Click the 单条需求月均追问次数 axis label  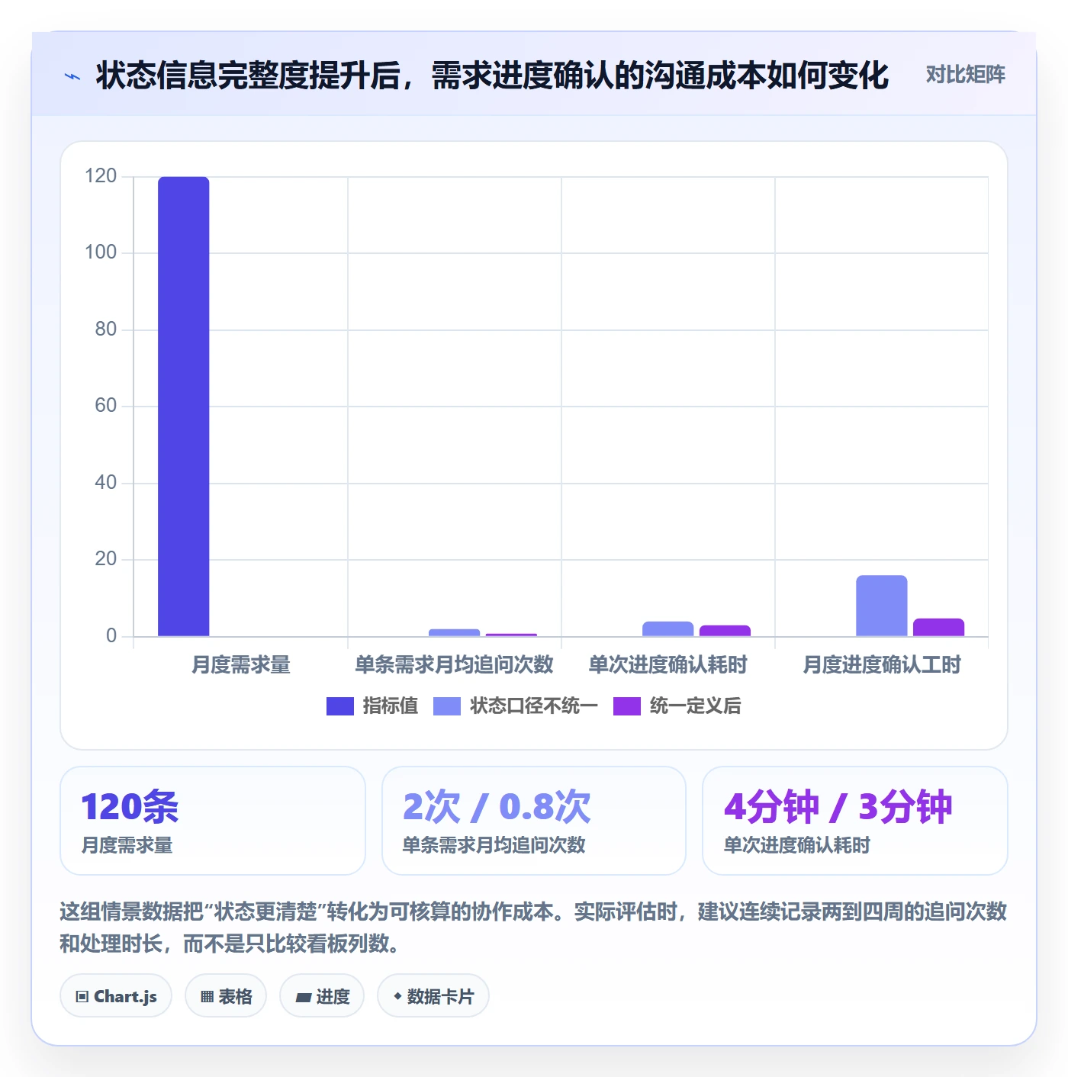point(455,665)
